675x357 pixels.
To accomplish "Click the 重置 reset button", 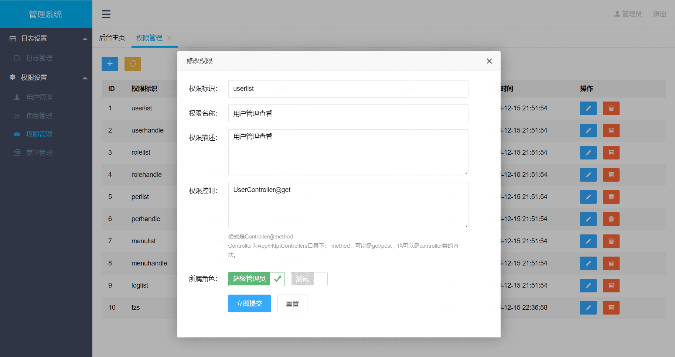I will 292,303.
